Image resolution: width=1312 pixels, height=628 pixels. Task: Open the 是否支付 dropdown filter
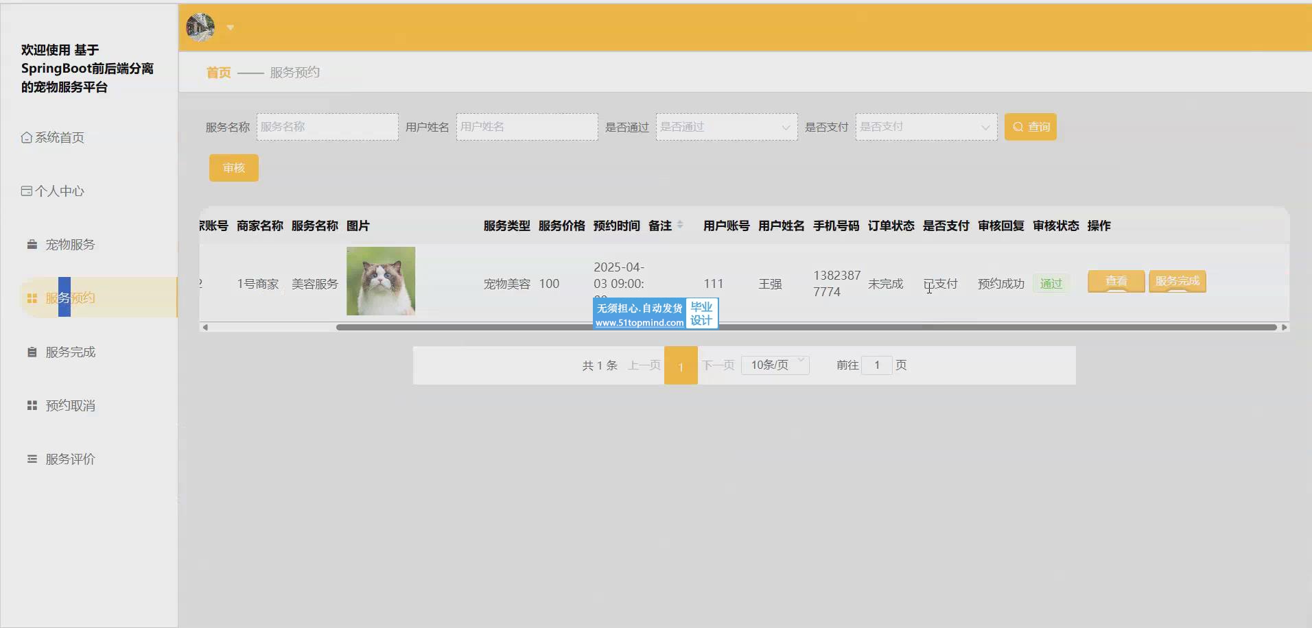(x=926, y=127)
